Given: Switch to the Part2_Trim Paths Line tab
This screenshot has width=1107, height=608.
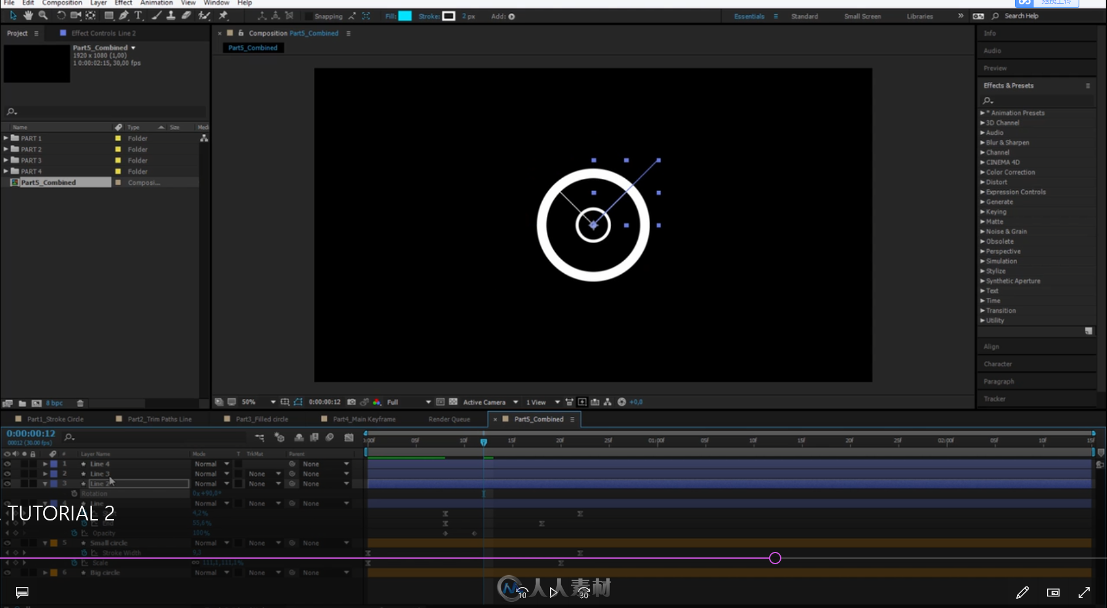Looking at the screenshot, I should coord(159,419).
